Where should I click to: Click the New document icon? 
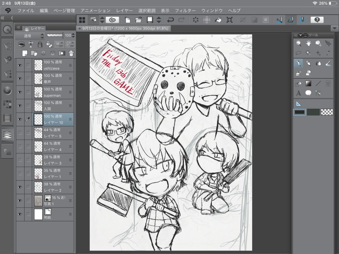128,20
